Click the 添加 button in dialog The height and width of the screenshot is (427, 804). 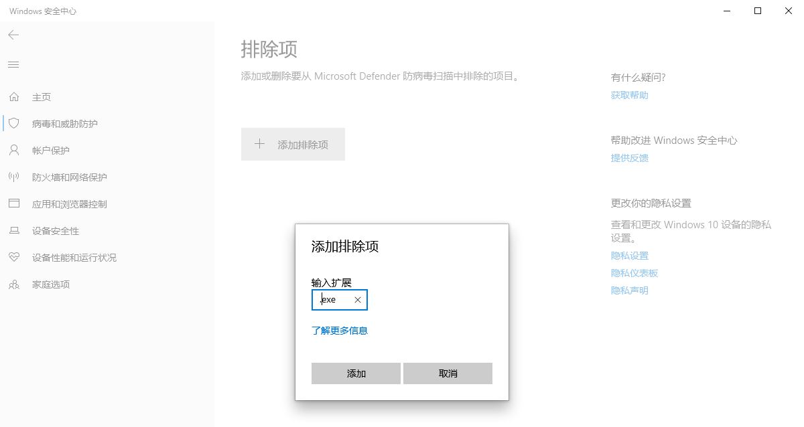click(x=356, y=373)
